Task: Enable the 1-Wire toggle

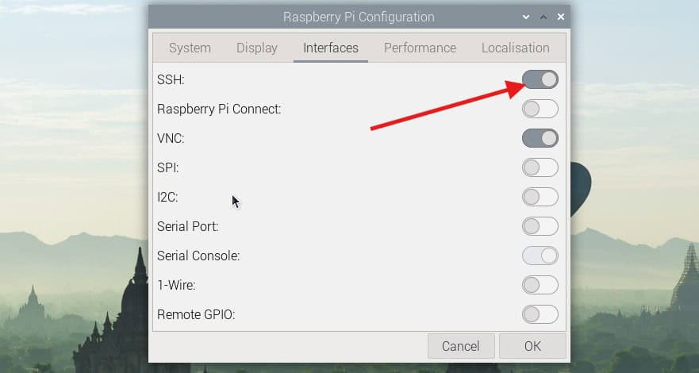Action: 540,285
